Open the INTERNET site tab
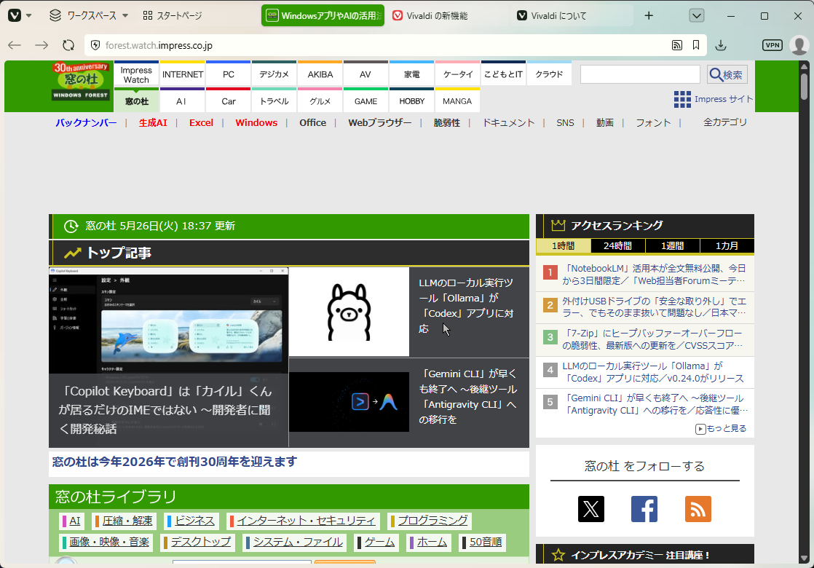 pyautogui.click(x=183, y=75)
